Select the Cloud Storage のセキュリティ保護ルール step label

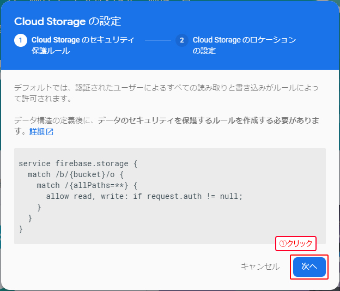click(x=82, y=45)
